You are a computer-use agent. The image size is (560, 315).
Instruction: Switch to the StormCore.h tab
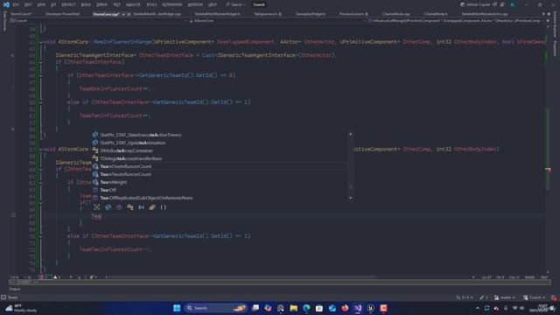coord(21,14)
